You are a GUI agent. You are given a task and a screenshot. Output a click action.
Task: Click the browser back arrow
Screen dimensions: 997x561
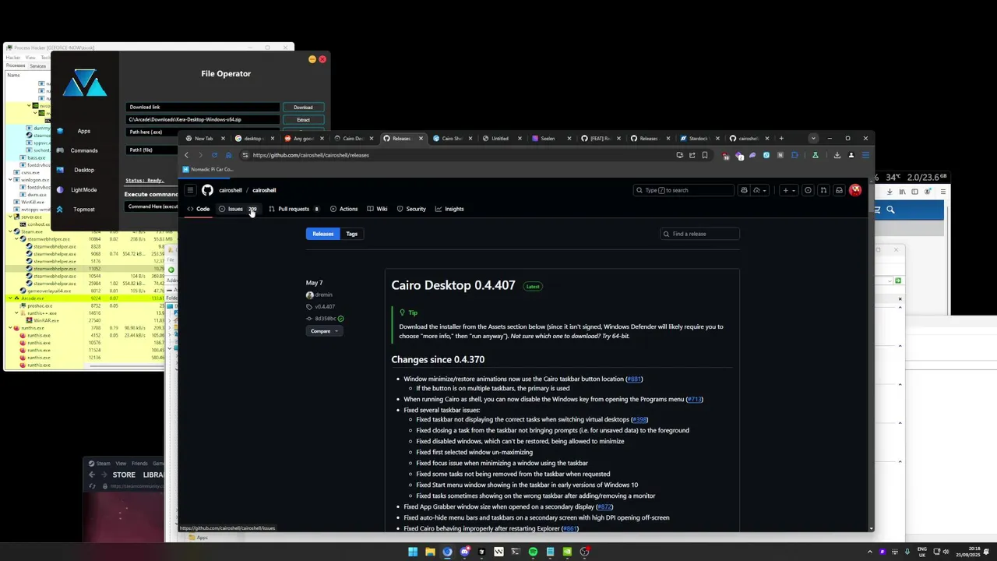point(187,155)
